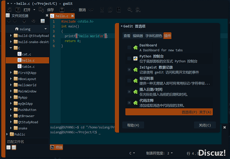This screenshot has width=230, height=159.
Task: Select hello.c in the file tree
Action: tap(27, 60)
